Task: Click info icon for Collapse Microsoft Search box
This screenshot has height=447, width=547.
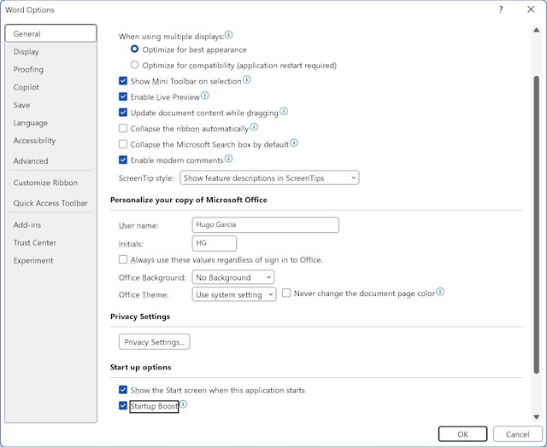Action: click(294, 143)
